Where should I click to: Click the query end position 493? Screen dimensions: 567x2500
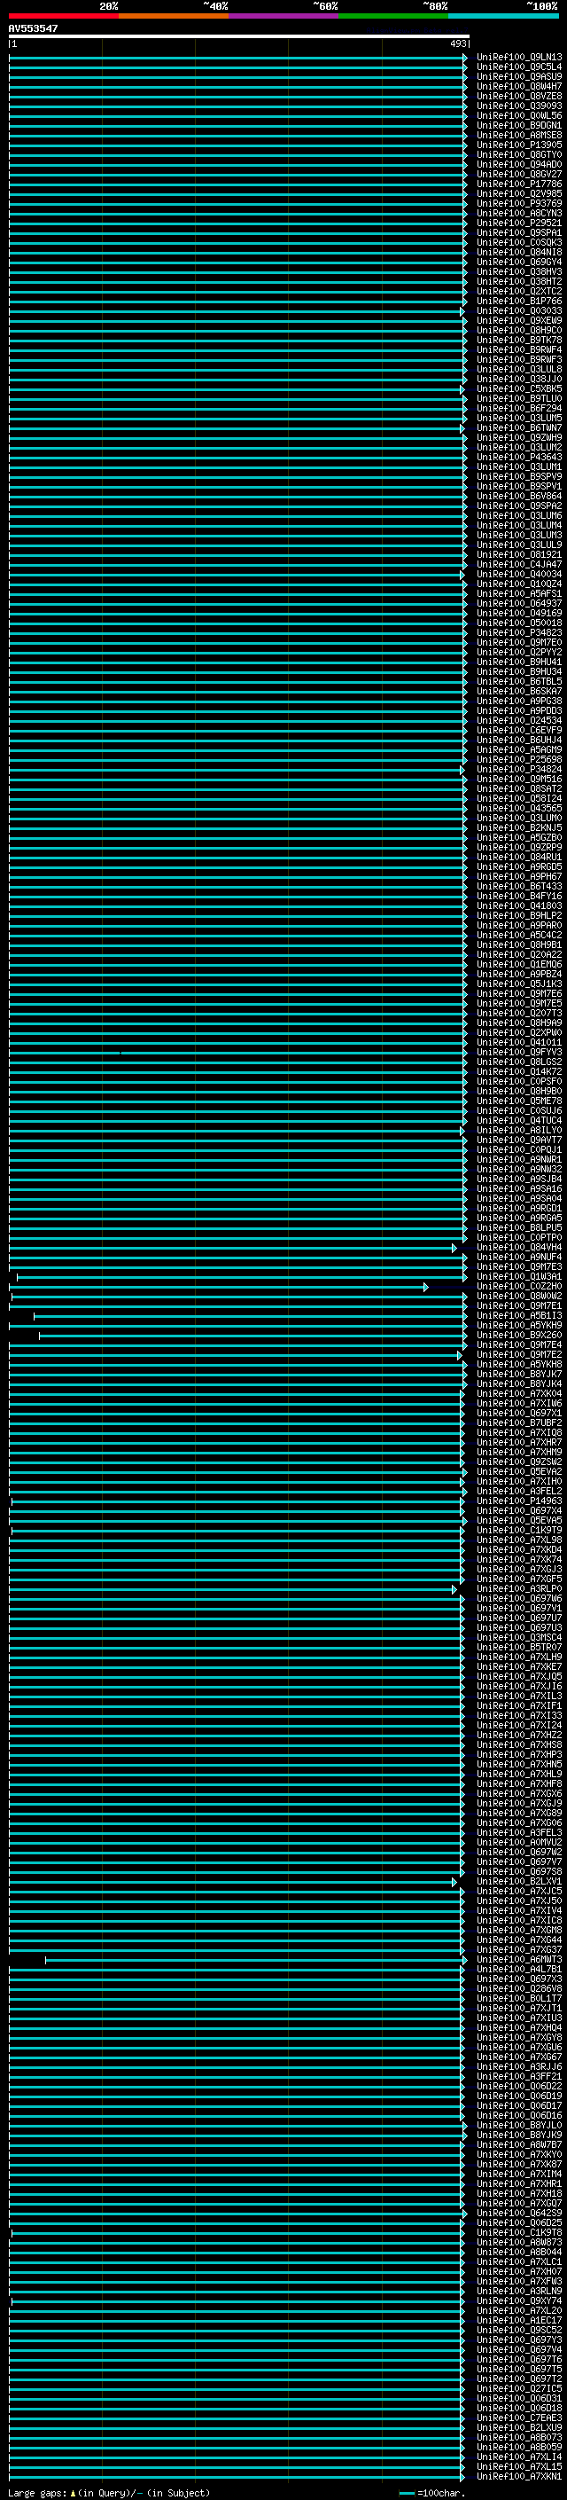[458, 43]
